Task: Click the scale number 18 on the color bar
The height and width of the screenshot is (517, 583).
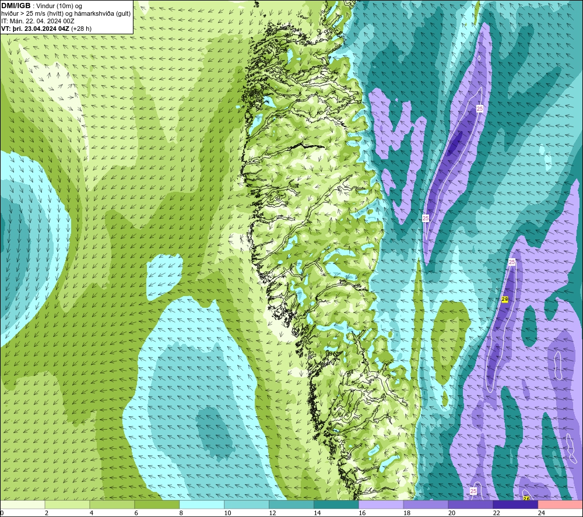Action: (x=407, y=513)
